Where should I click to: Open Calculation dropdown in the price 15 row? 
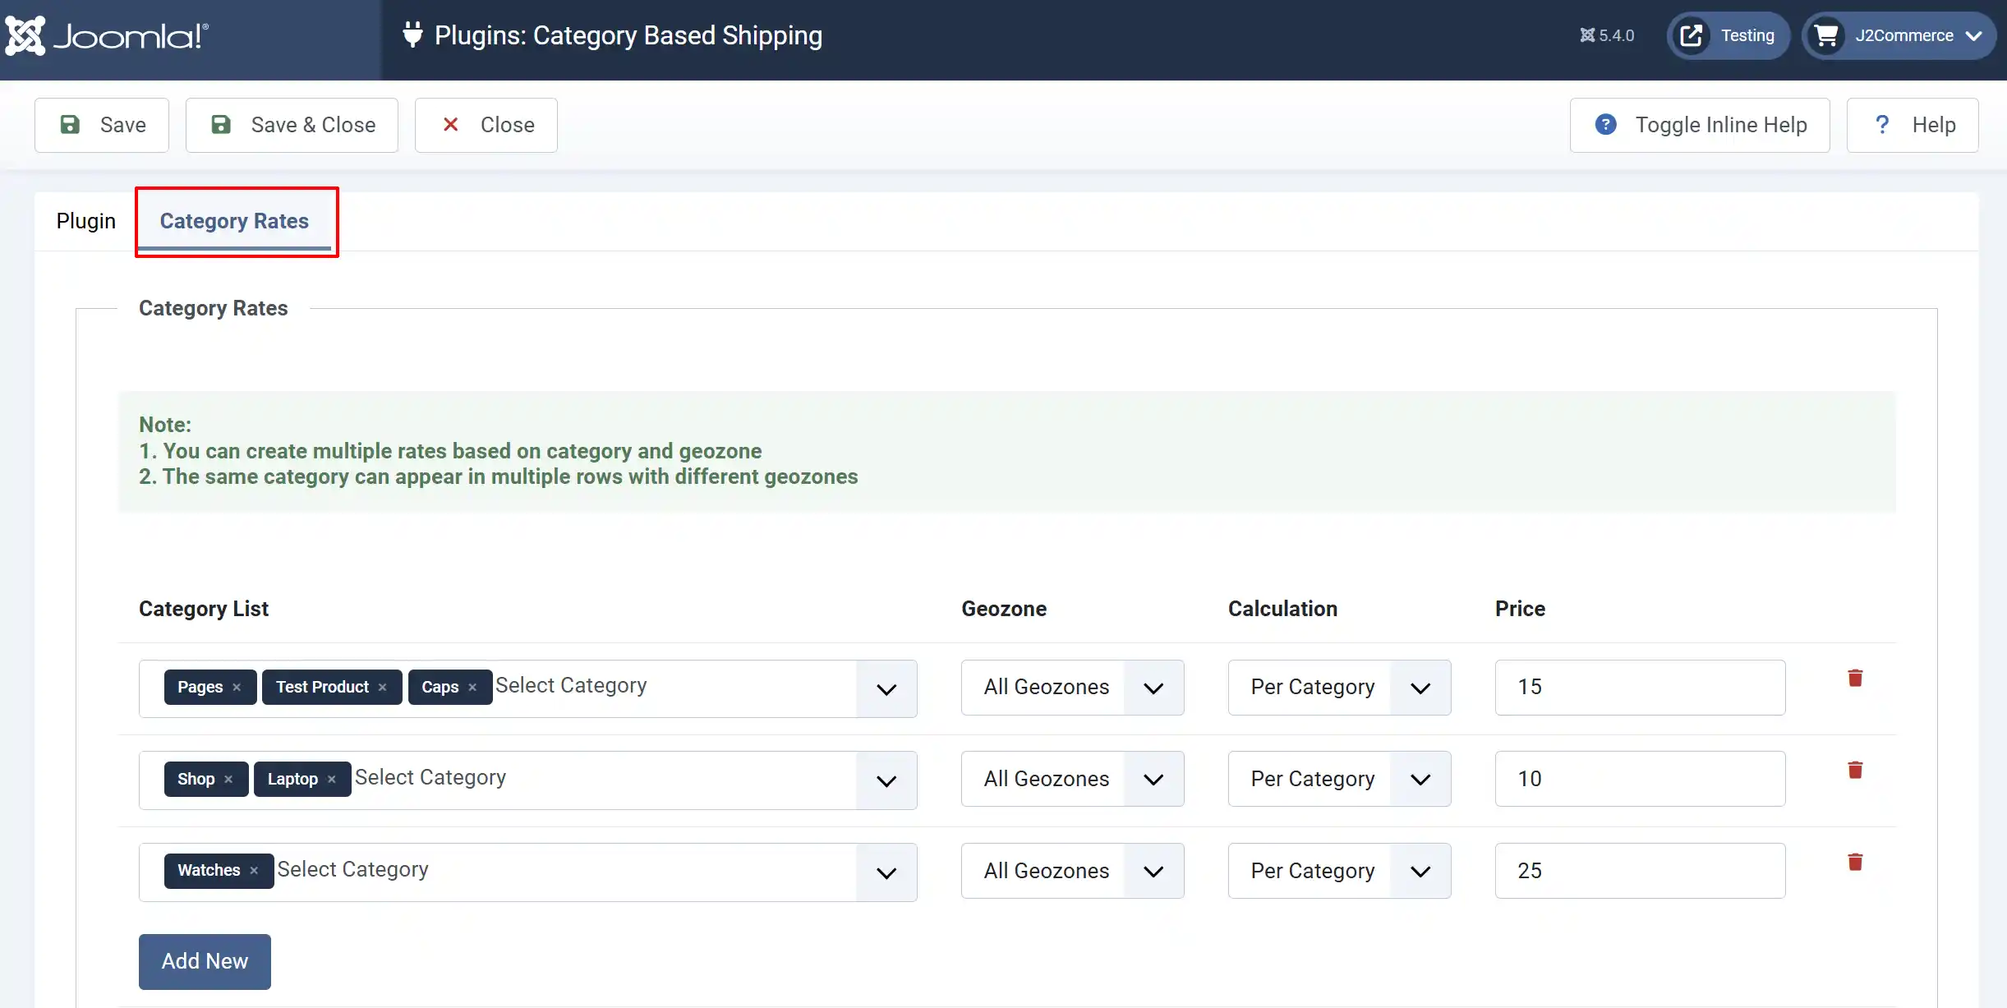[1339, 688]
